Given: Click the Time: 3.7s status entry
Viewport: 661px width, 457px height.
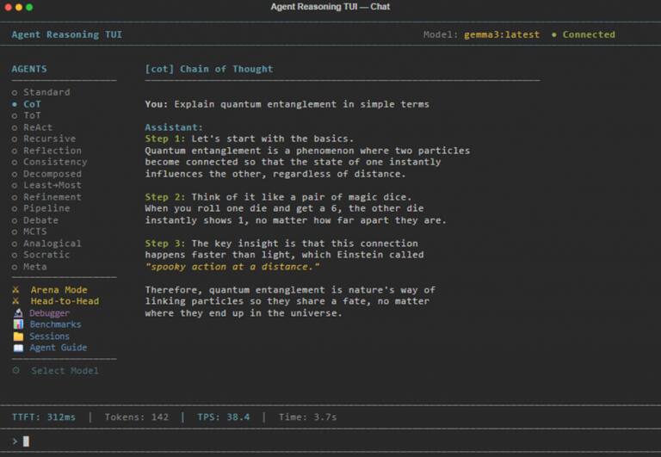Looking at the screenshot, I should pos(308,417).
